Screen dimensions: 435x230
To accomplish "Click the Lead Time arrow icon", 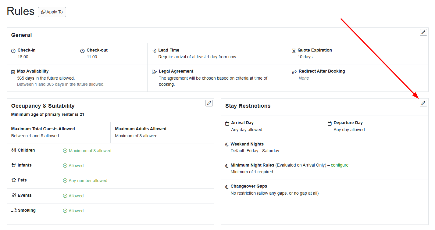I will [154, 50].
